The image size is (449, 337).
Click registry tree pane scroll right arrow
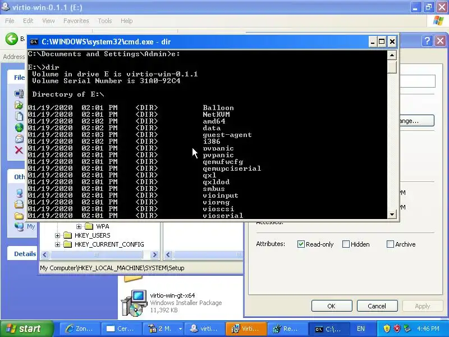click(154, 254)
